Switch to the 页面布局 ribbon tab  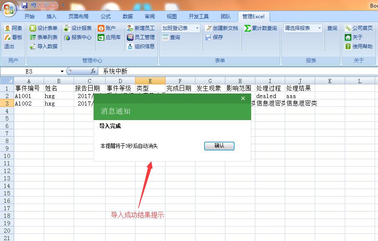(x=78, y=16)
